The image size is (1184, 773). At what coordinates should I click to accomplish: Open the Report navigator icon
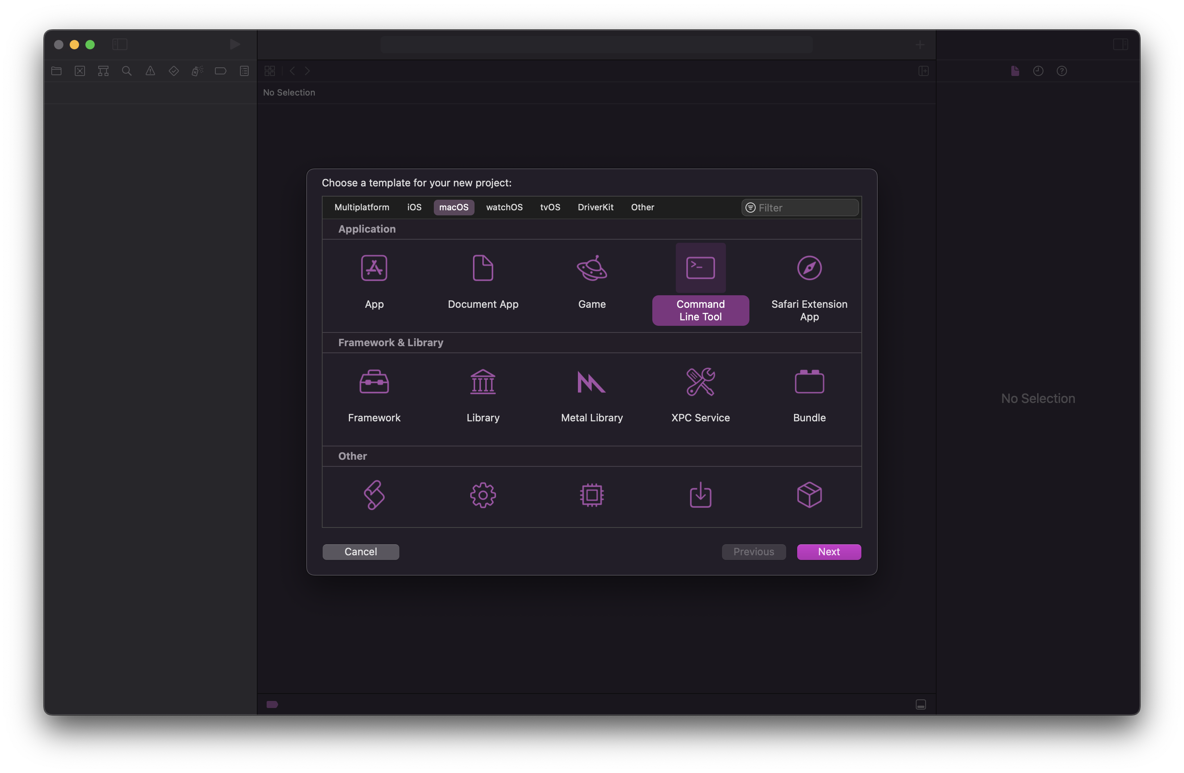[x=244, y=70]
